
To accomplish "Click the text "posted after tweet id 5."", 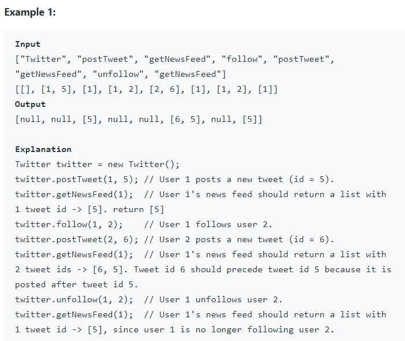I will pos(76,285).
